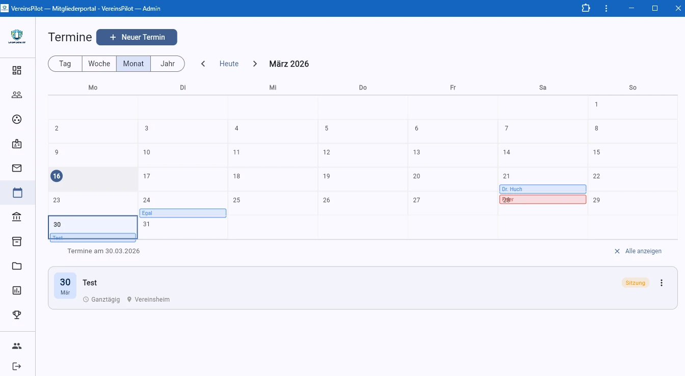Open the bank building finance icon
685x376 pixels.
(x=17, y=217)
